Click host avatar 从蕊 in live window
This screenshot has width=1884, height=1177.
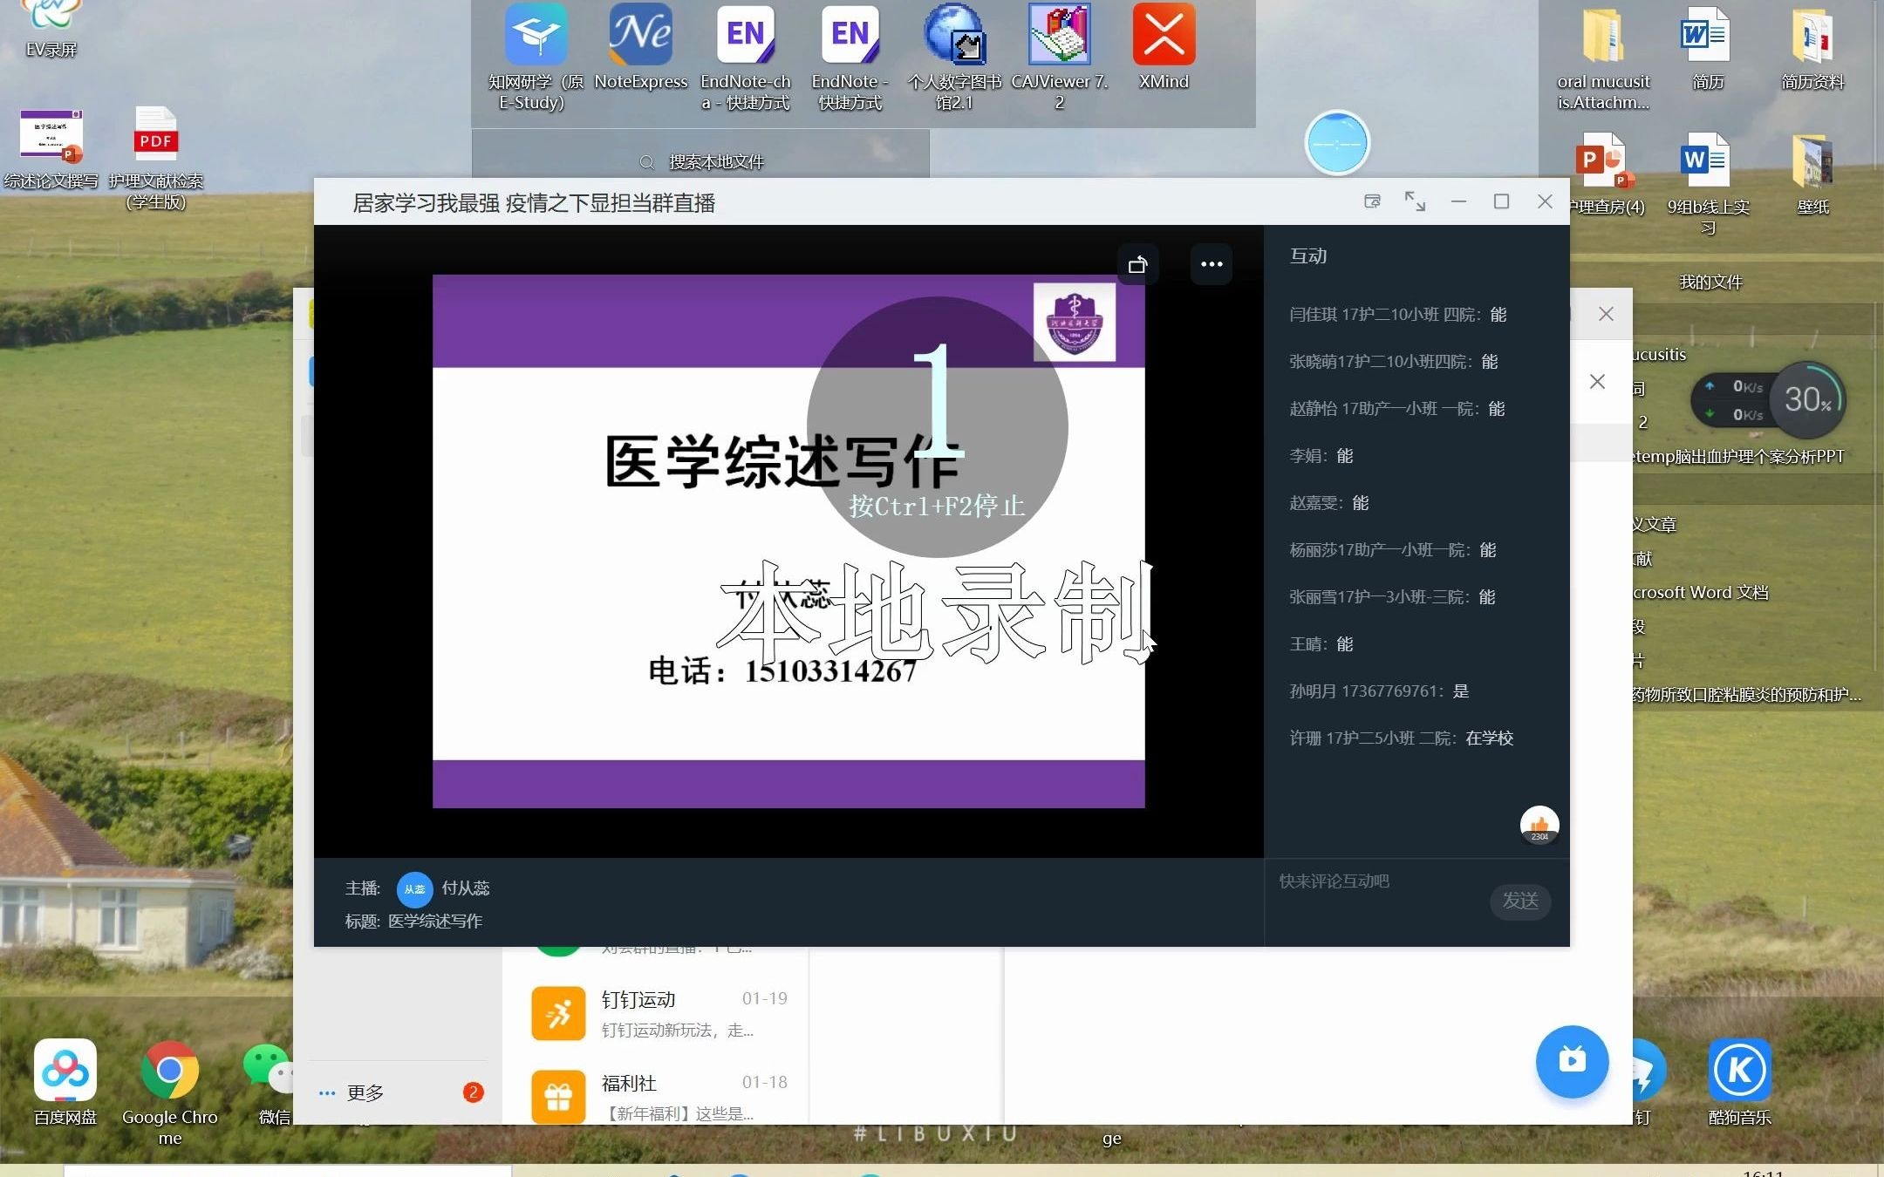click(415, 889)
